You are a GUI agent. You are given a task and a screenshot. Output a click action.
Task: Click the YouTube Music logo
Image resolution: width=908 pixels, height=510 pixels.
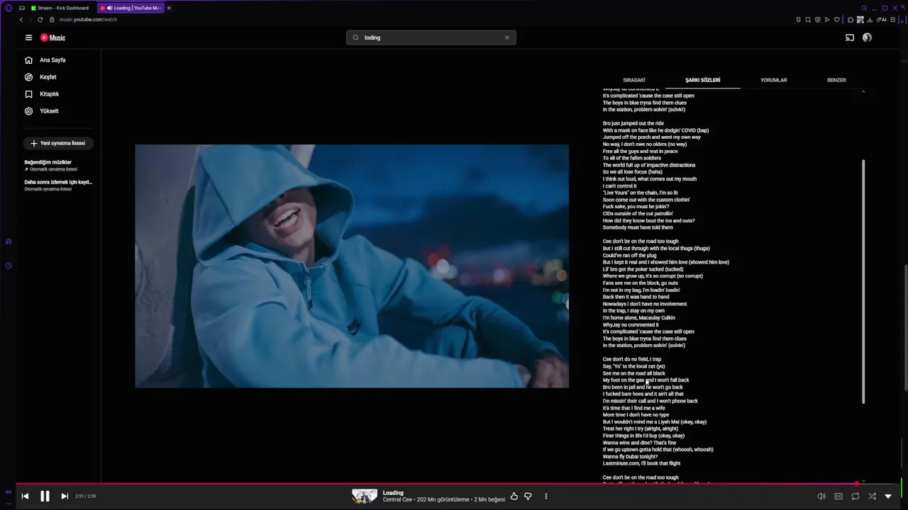(x=53, y=38)
